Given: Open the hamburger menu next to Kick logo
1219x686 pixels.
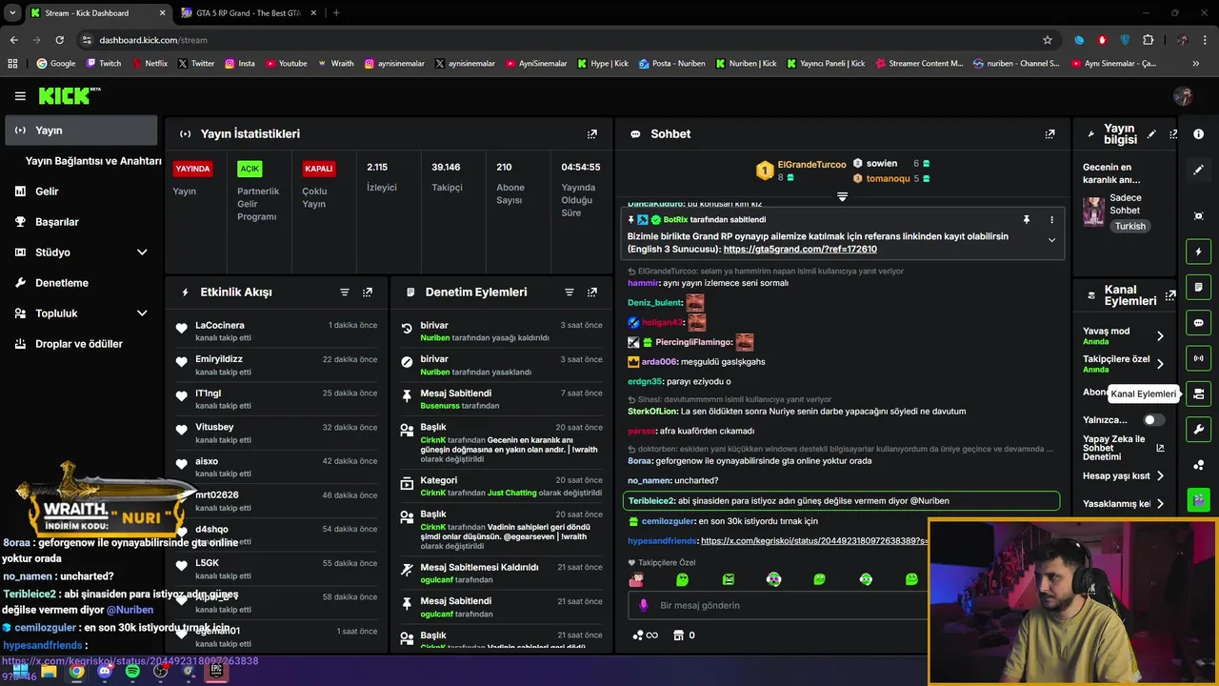Looking at the screenshot, I should 20,96.
